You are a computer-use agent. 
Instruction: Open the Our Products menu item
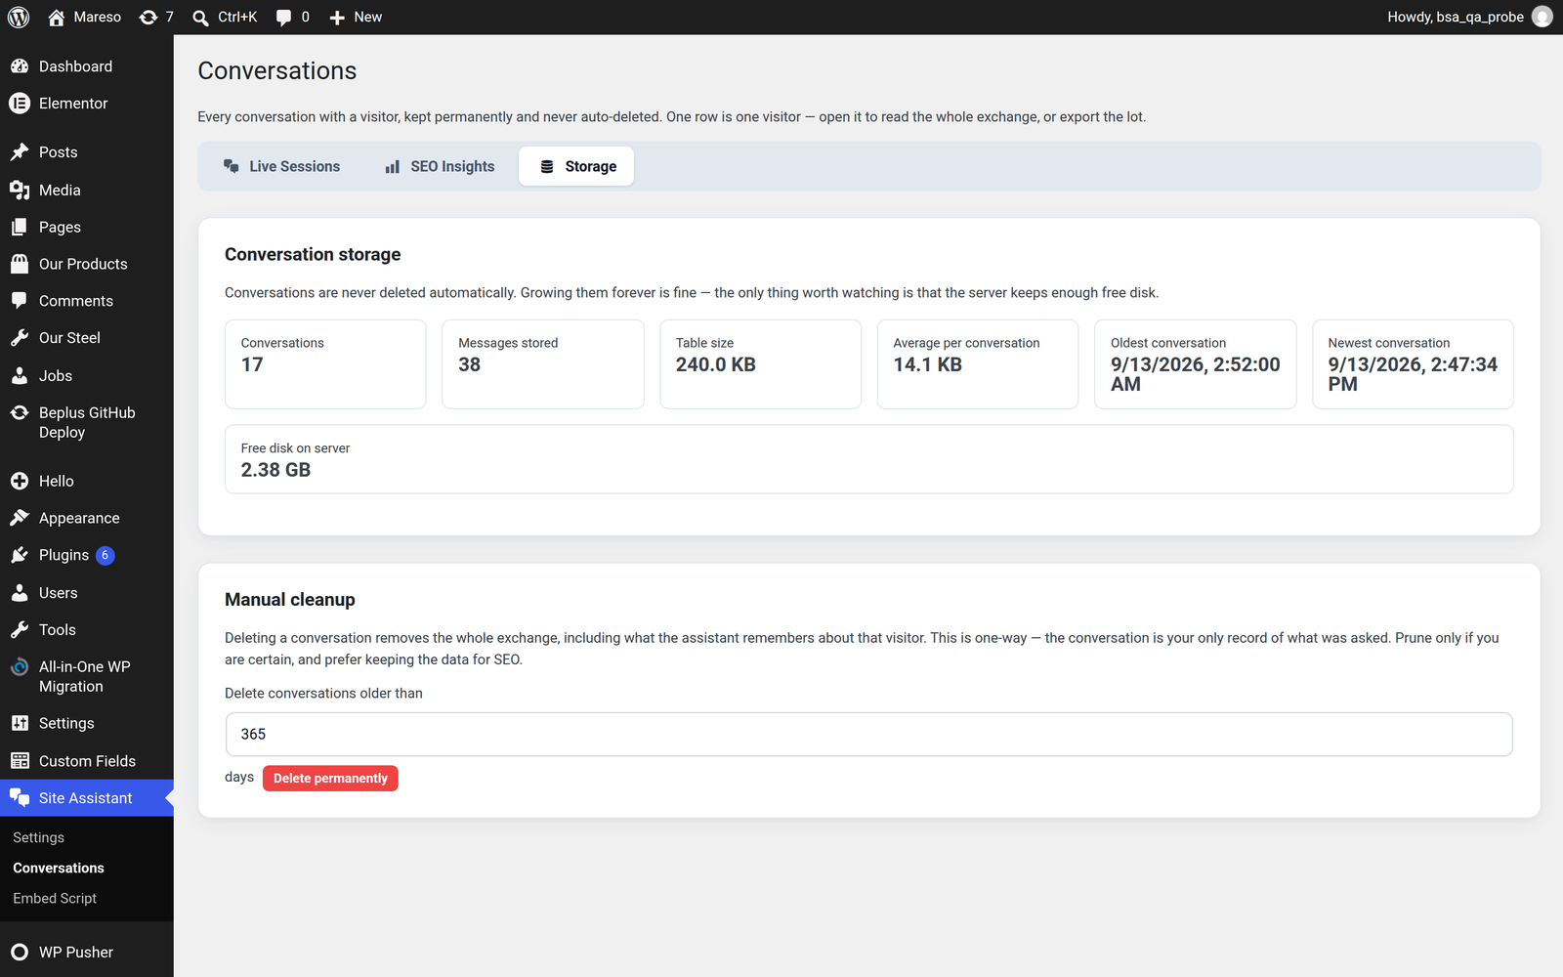click(87, 265)
